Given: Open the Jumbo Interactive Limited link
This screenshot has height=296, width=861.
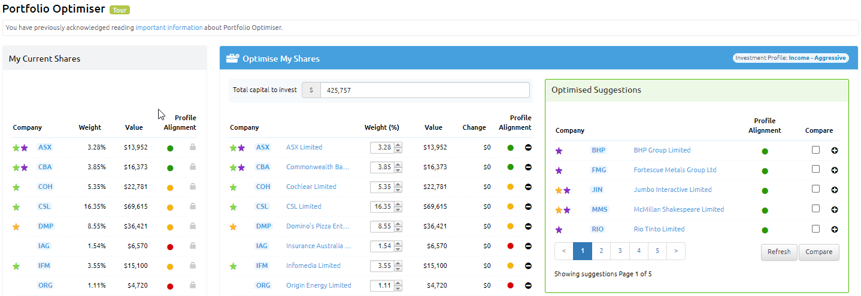Looking at the screenshot, I should (x=673, y=190).
